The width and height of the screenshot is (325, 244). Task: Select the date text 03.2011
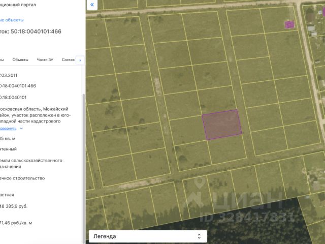click(9, 75)
